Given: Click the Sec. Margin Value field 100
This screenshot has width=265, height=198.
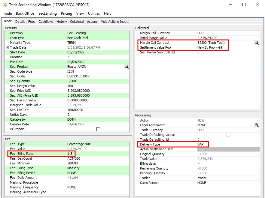Looking at the screenshot, I should point(70,86).
